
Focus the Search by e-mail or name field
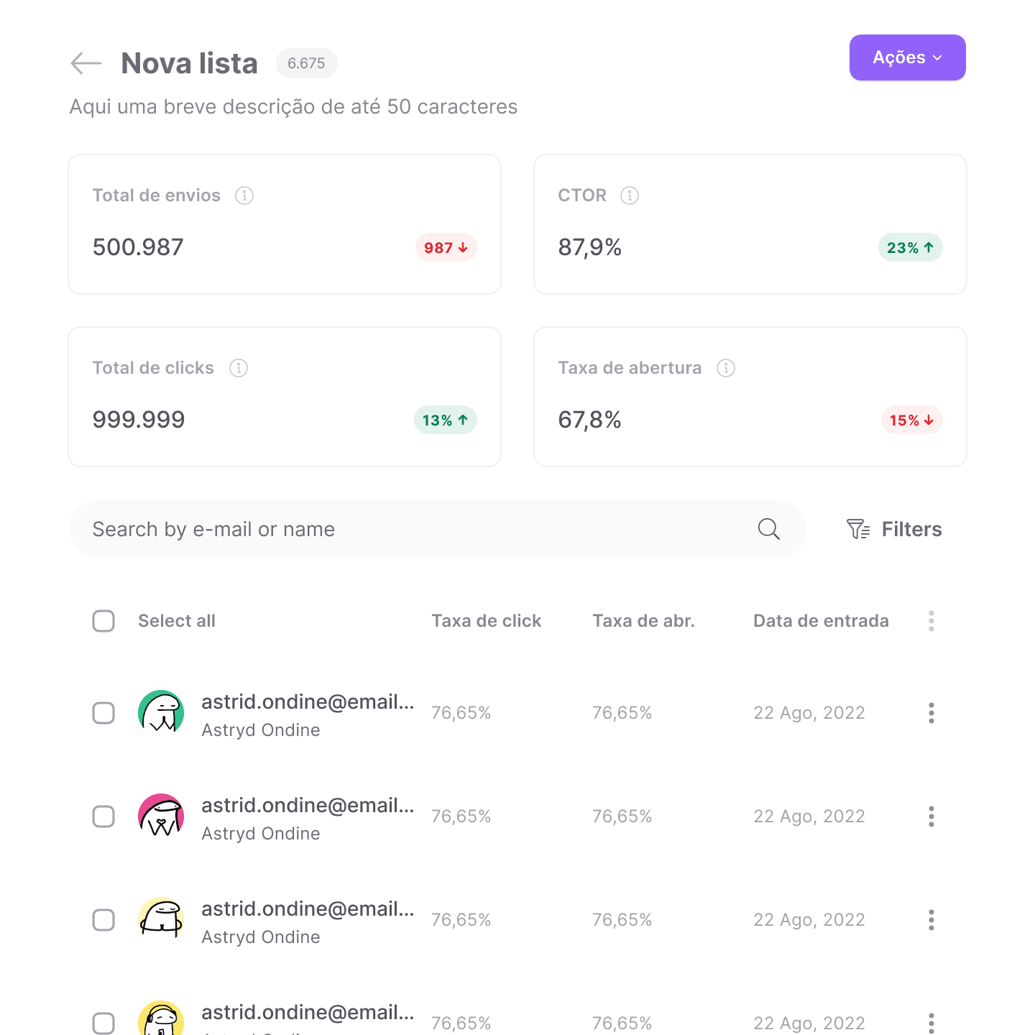[x=437, y=529]
